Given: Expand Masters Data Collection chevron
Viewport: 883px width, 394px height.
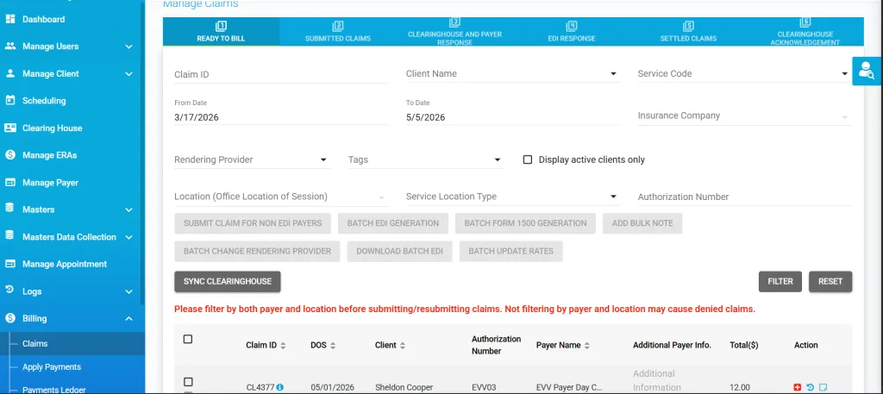Looking at the screenshot, I should click(x=129, y=237).
